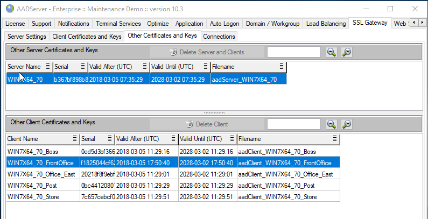Click the splitter between server and client panels

pos(214,112)
